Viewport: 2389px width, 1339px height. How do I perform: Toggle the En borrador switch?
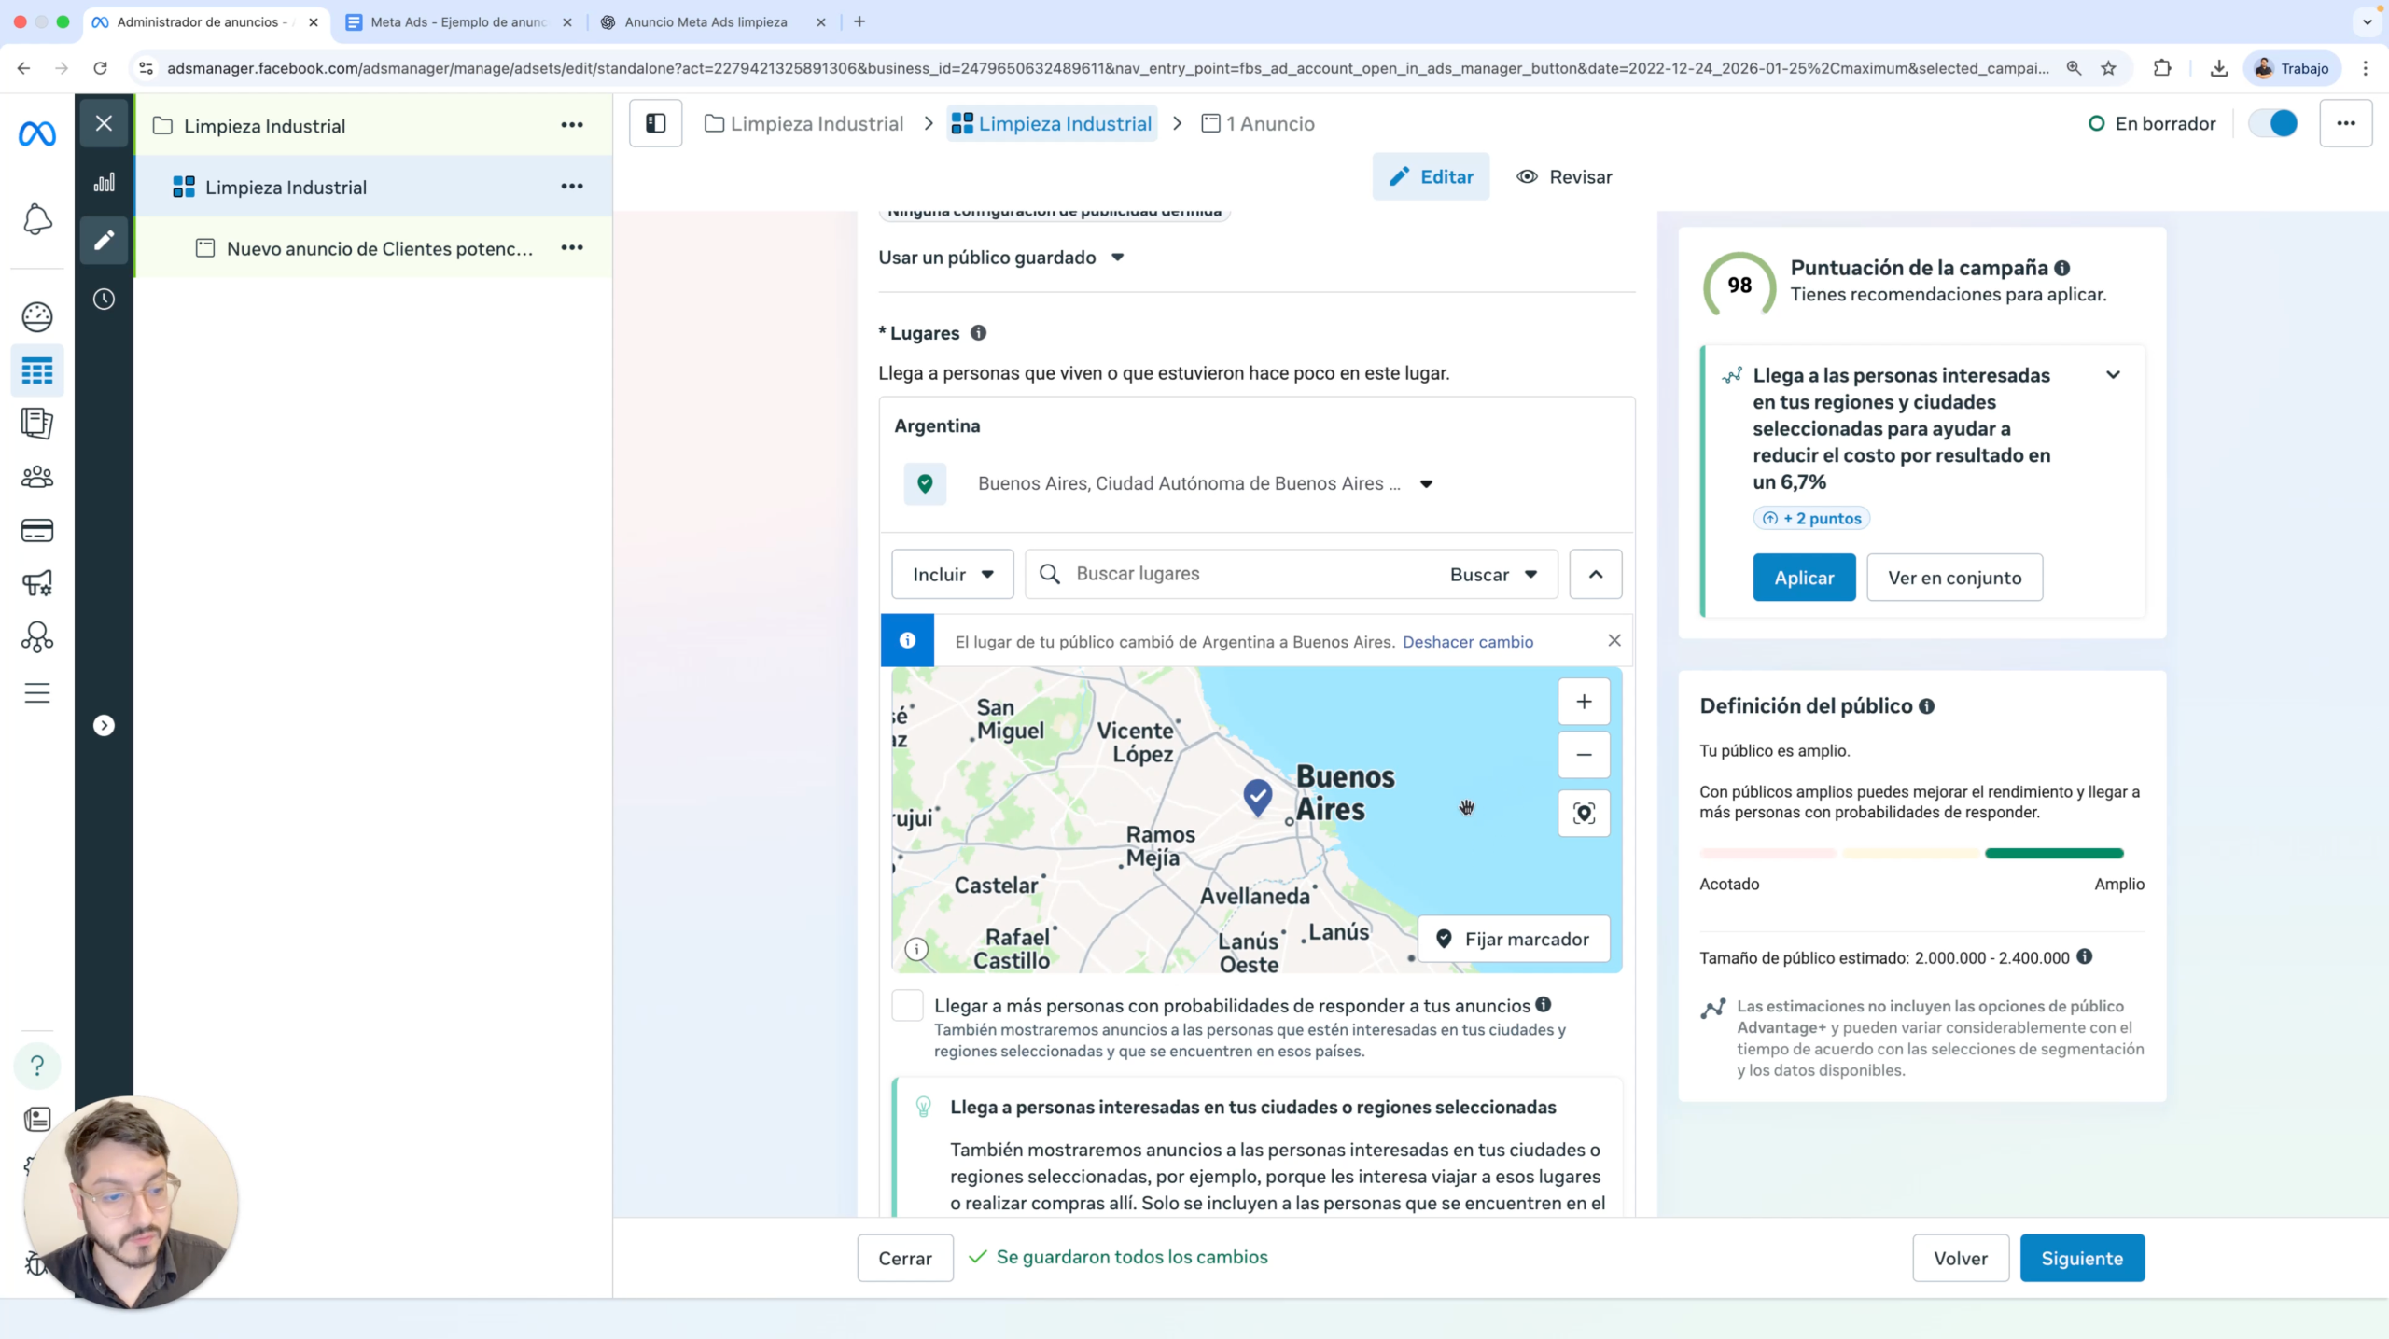pos(2271,122)
